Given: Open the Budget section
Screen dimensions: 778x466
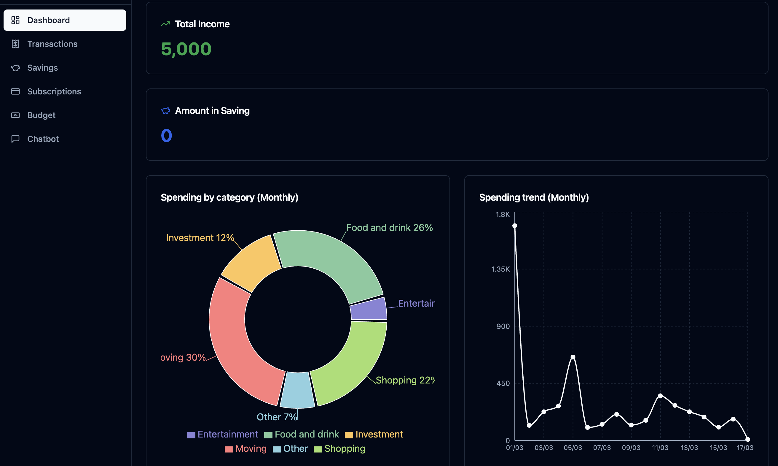Looking at the screenshot, I should [41, 115].
